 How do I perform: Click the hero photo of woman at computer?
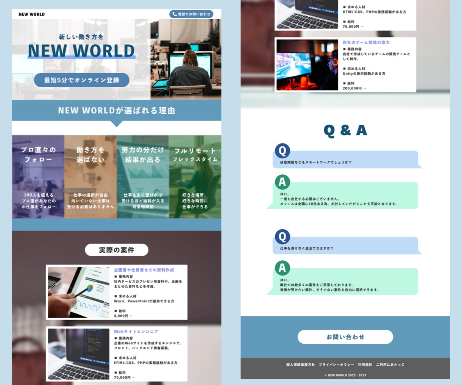click(x=186, y=59)
